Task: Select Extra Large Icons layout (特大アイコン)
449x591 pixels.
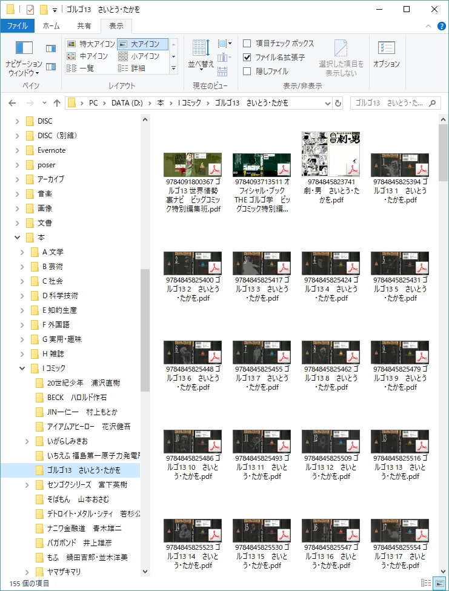Action: [91, 44]
